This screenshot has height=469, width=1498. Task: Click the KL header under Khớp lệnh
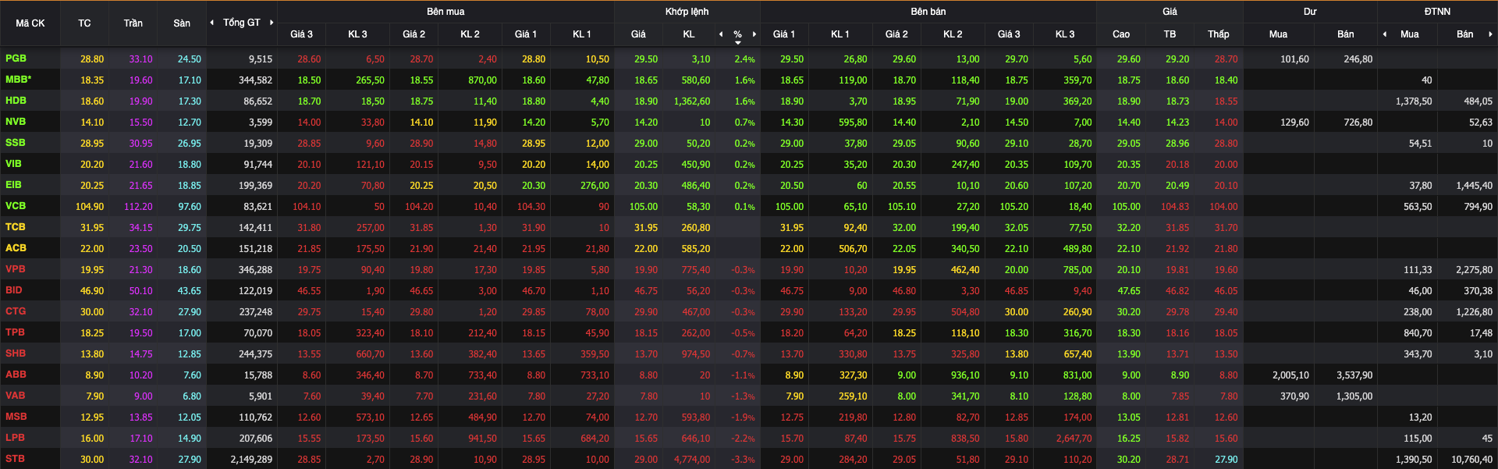tap(689, 34)
